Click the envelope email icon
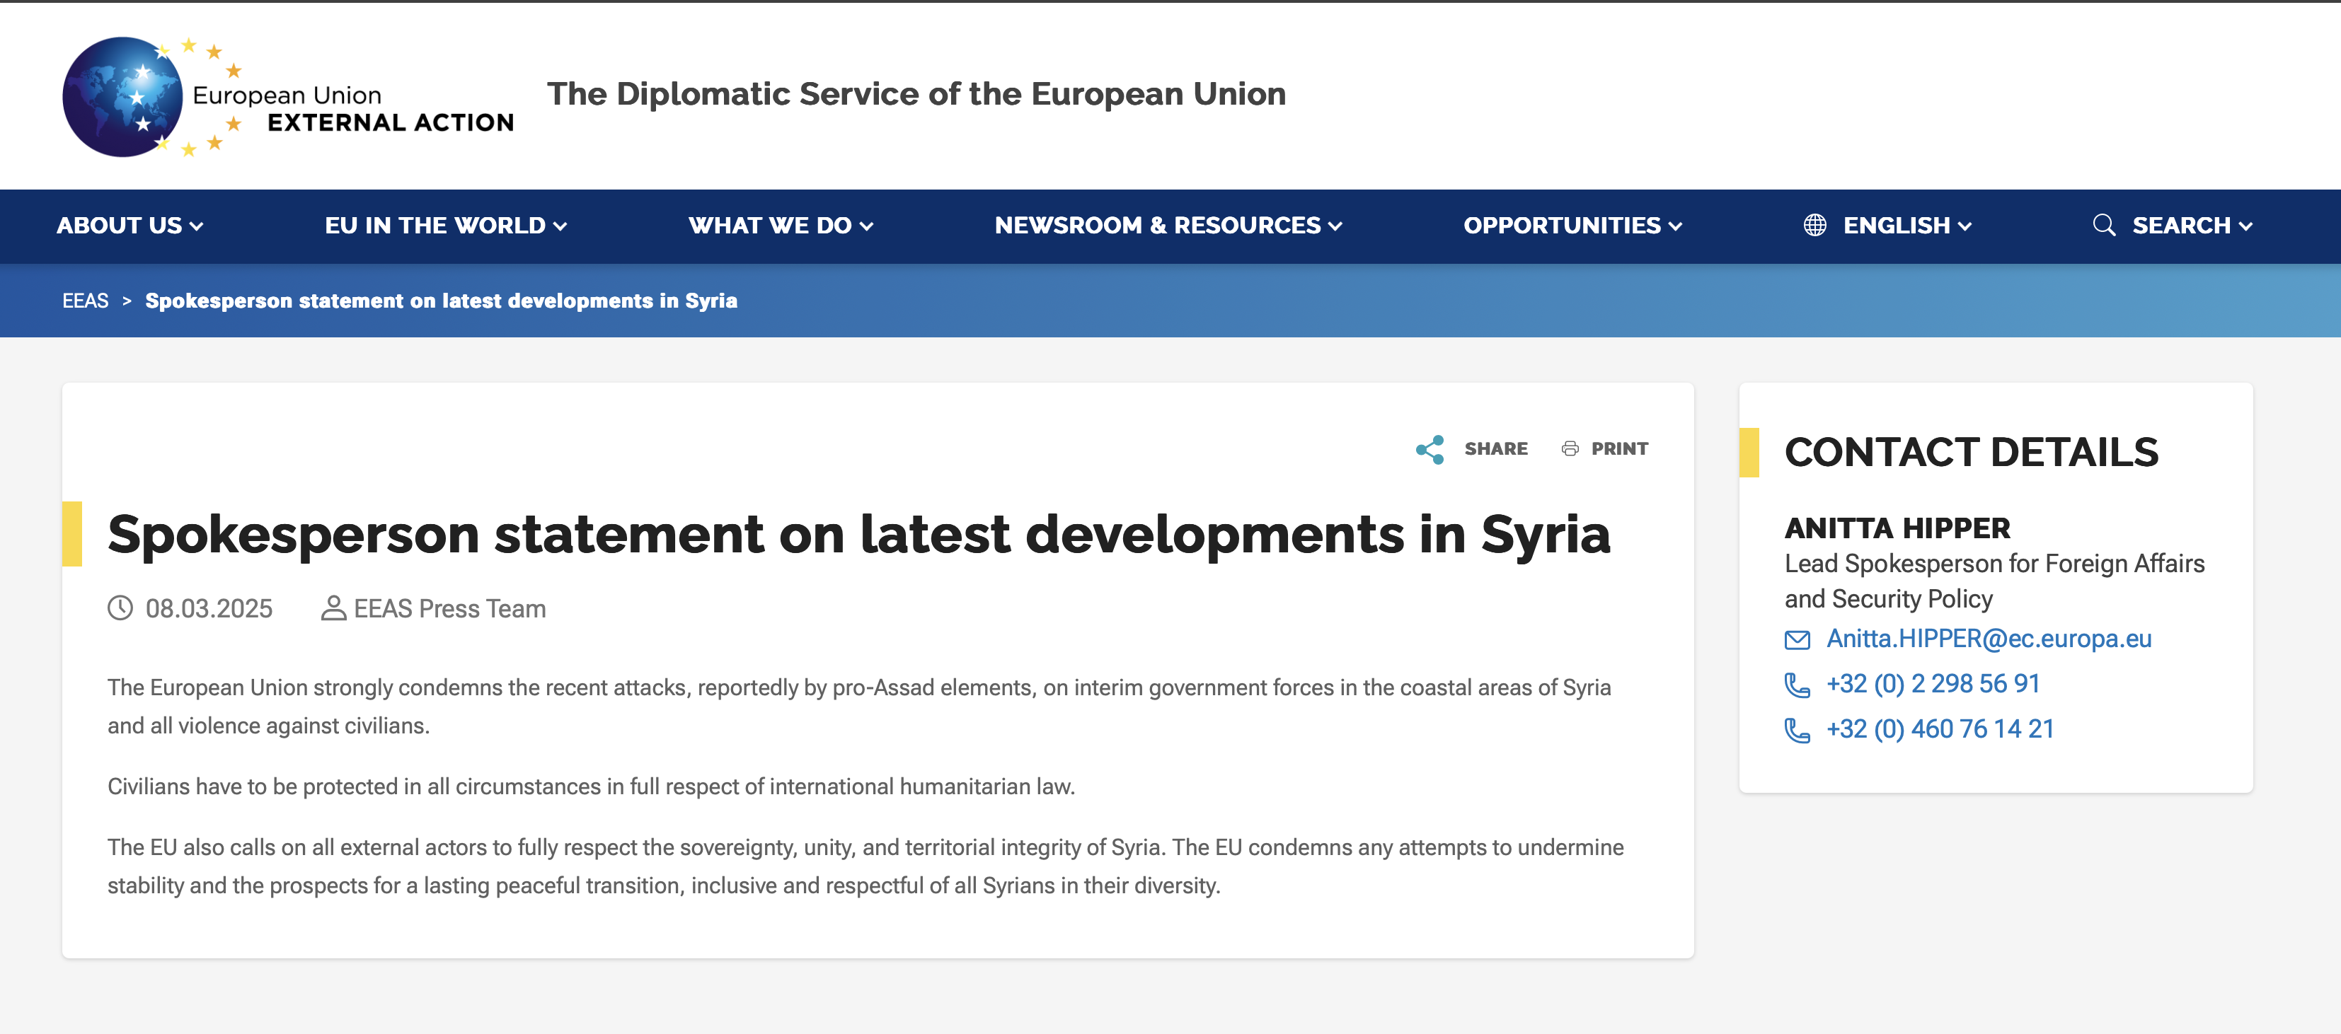 (x=1797, y=639)
